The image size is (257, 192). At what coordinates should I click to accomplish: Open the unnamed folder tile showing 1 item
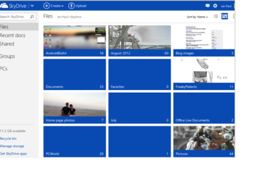pyautogui.click(x=140, y=142)
